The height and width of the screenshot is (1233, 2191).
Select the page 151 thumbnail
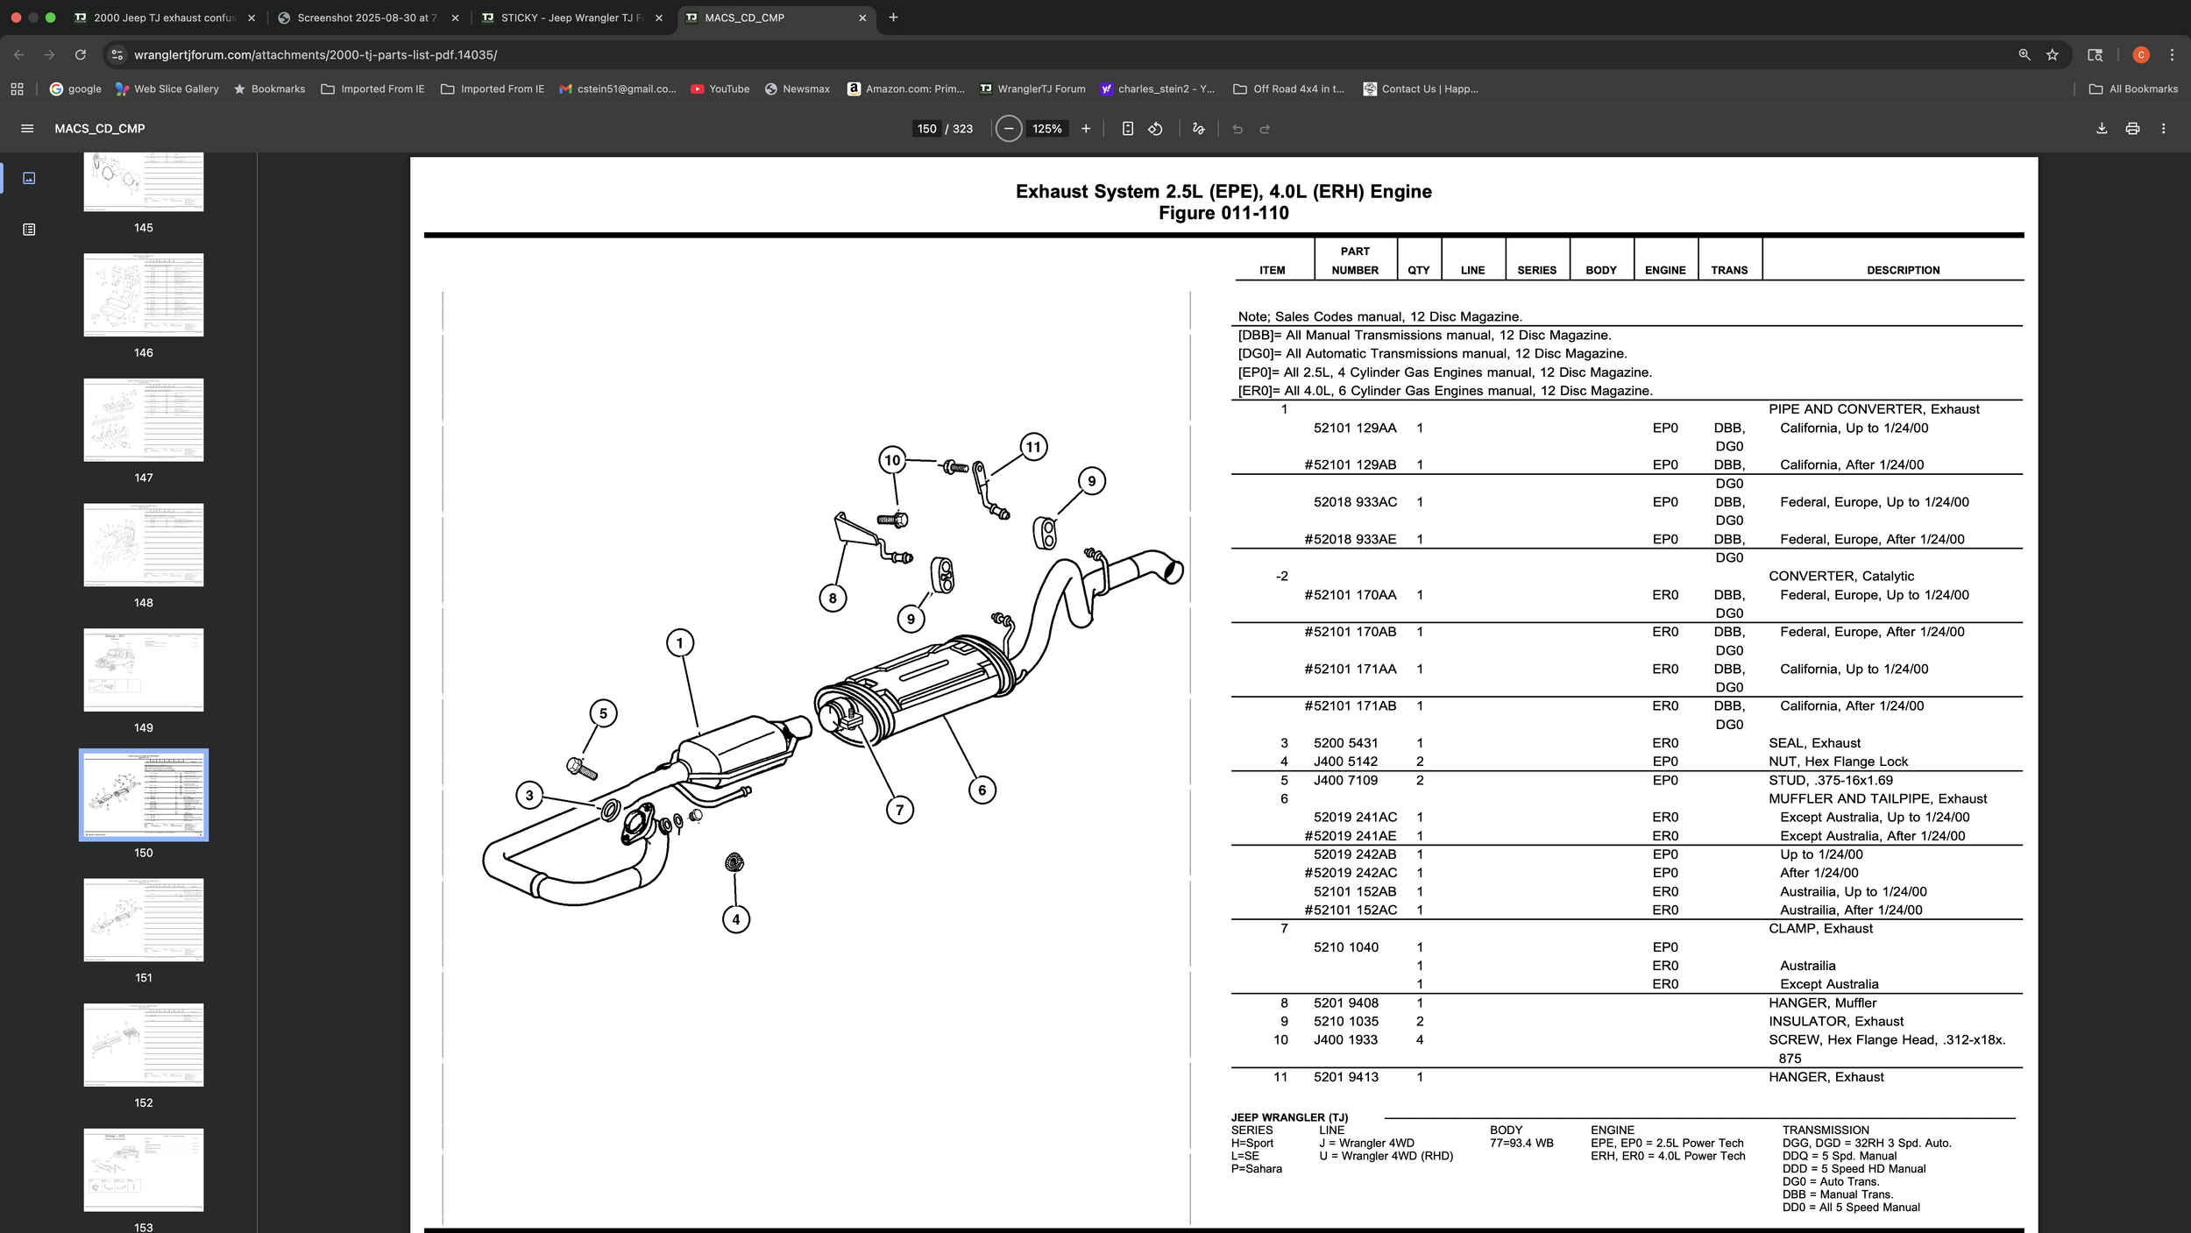point(144,919)
